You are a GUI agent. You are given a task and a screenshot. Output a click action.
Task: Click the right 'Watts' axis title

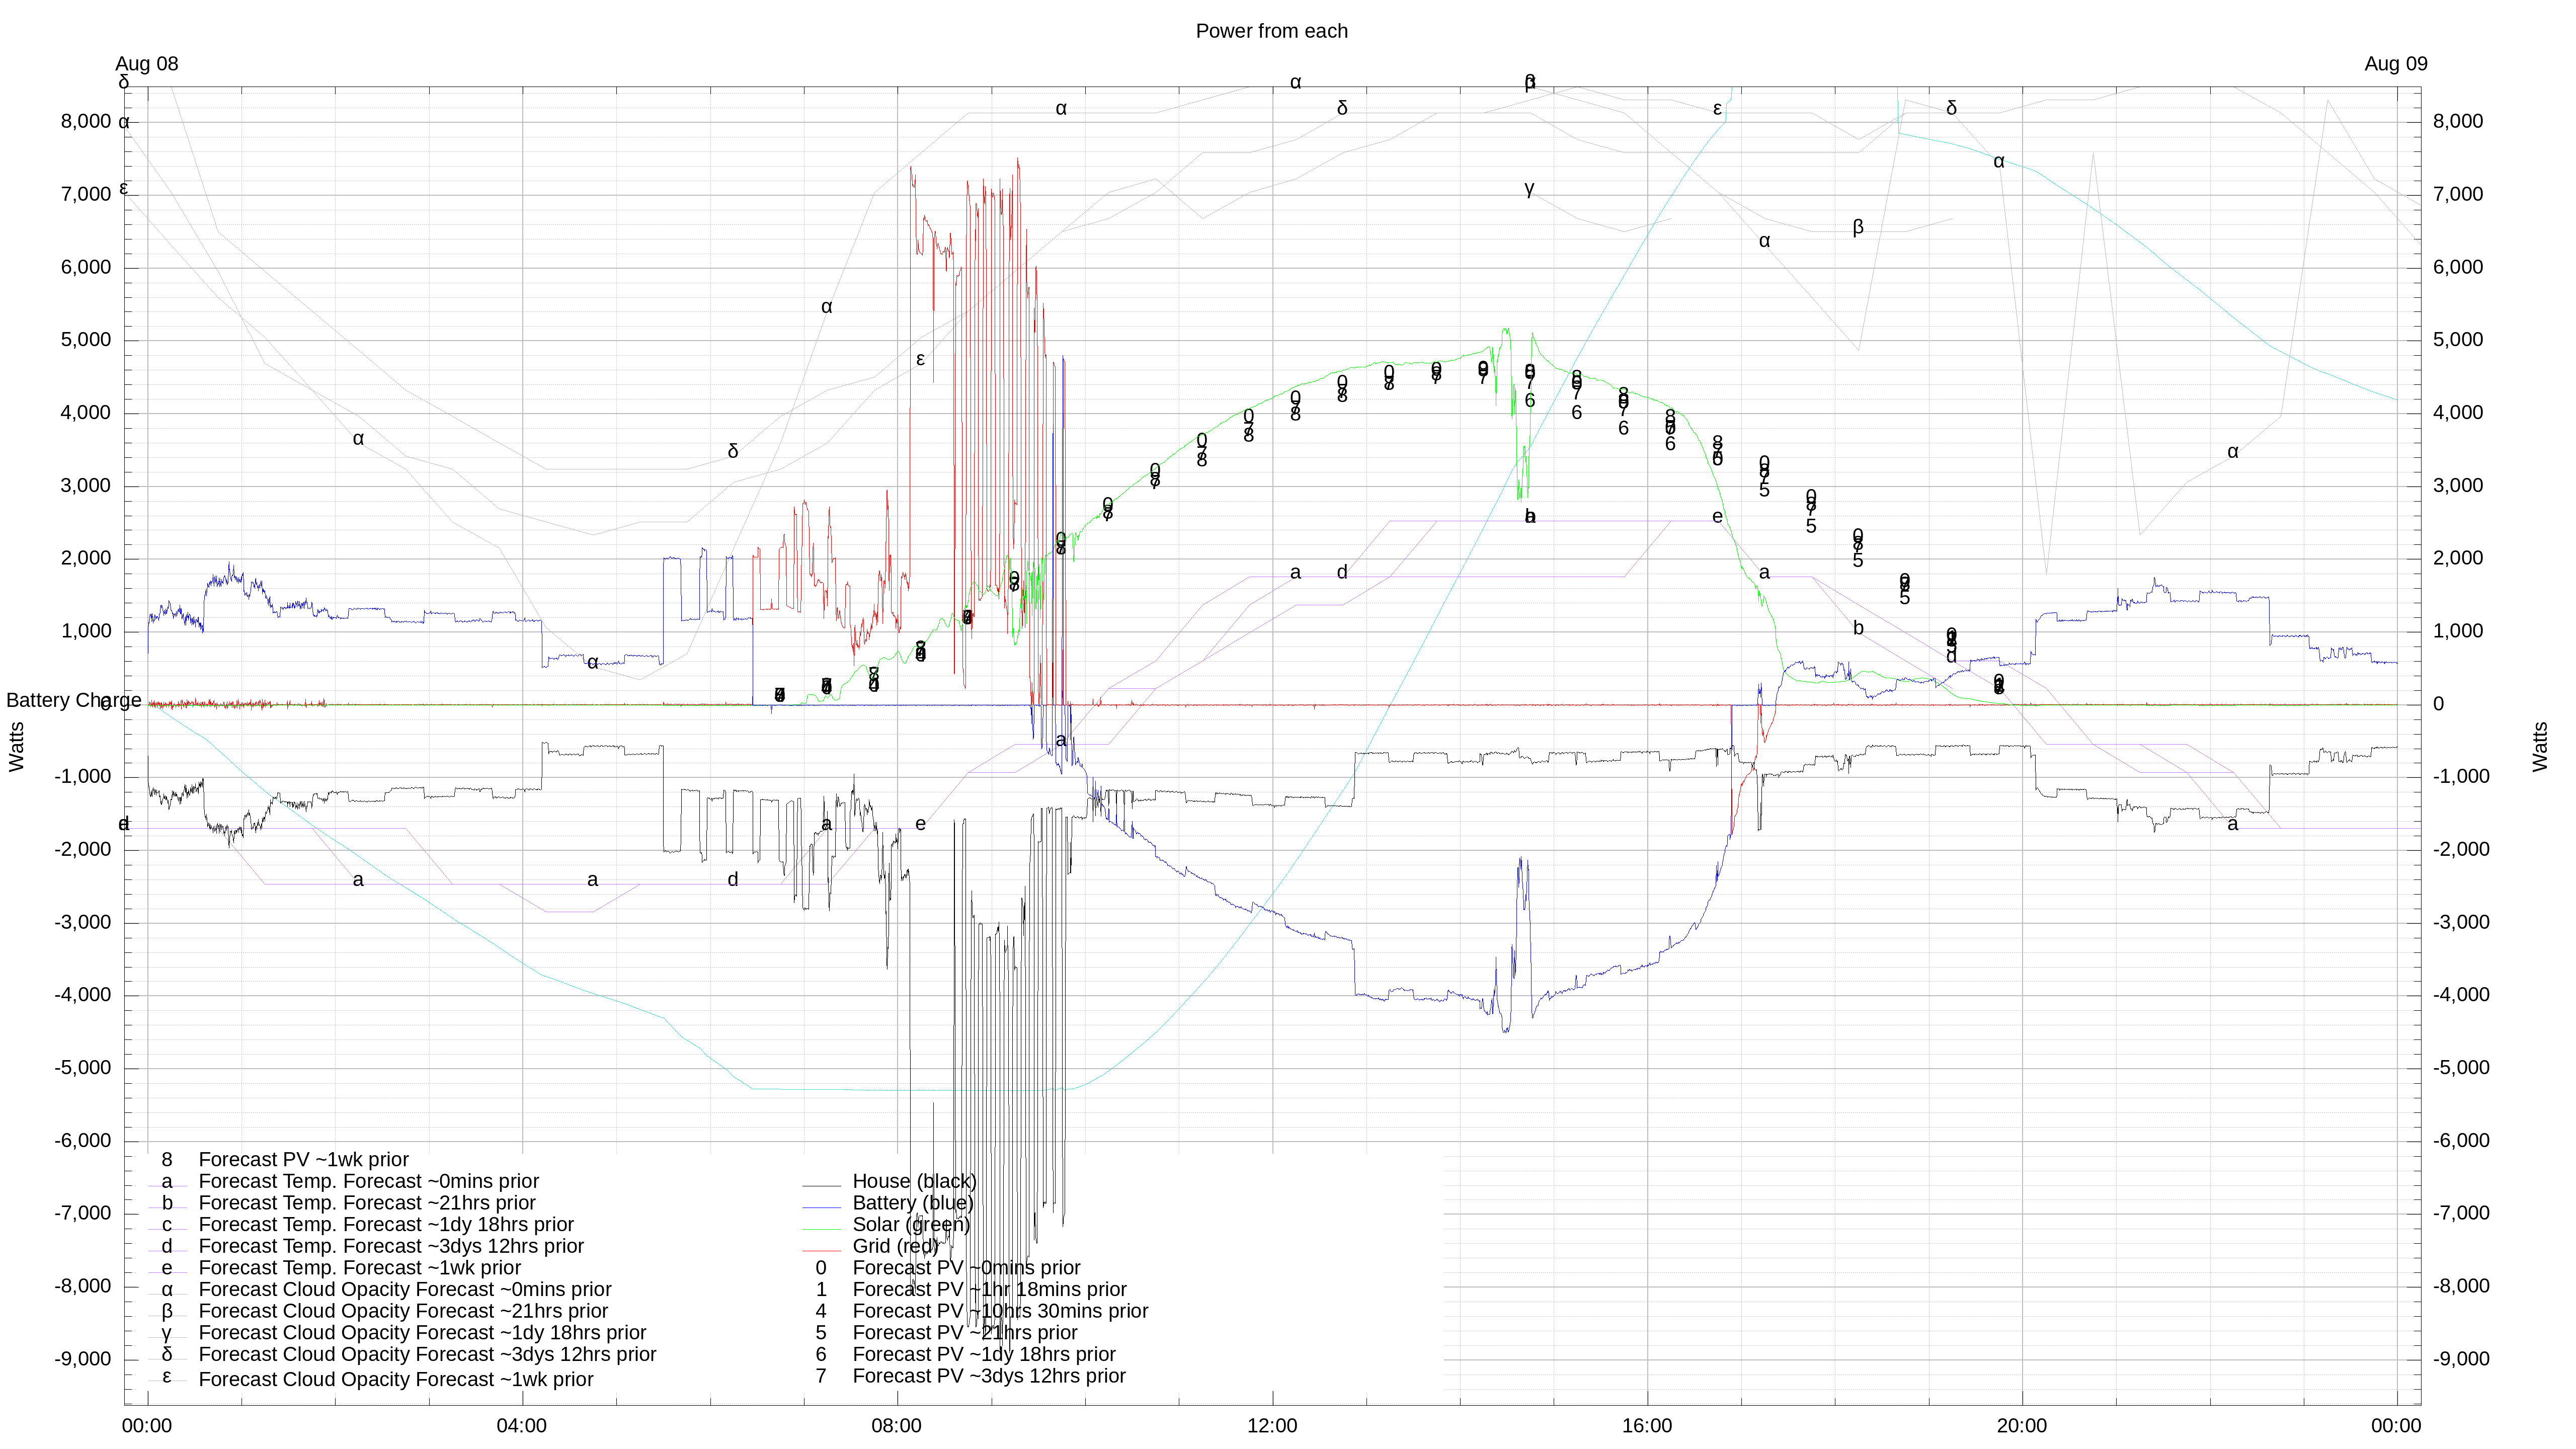2540,747
